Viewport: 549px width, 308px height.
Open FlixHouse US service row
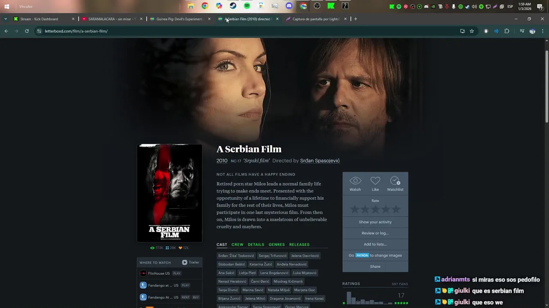[169, 273]
